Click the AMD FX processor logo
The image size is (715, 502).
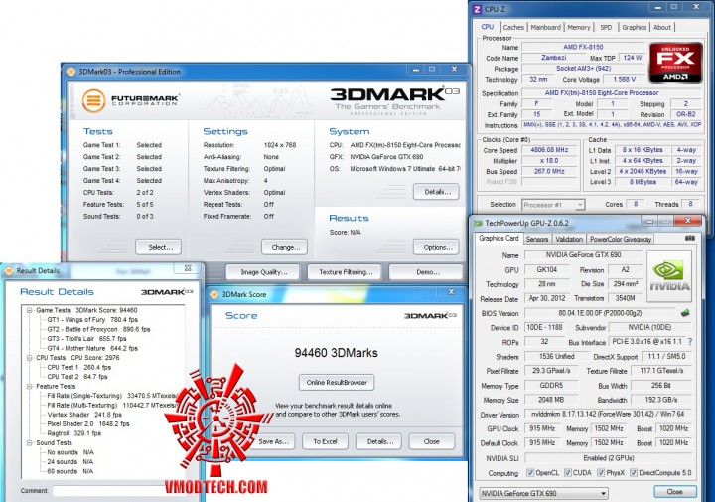click(676, 63)
